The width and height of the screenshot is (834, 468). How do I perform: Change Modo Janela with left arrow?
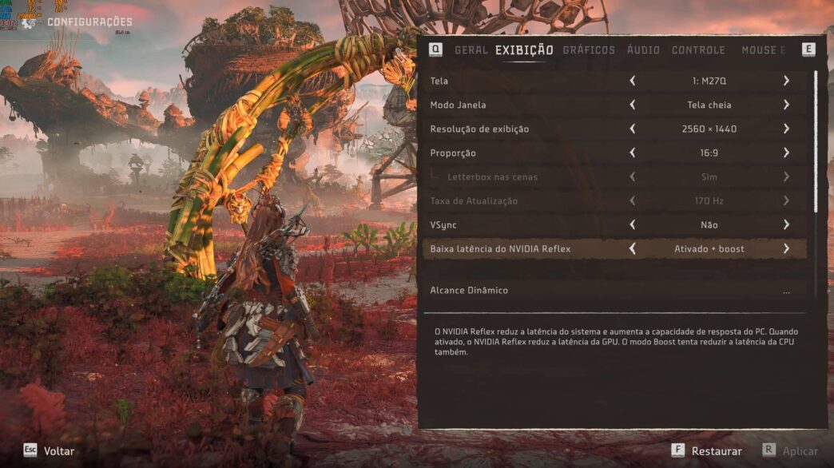pyautogui.click(x=633, y=105)
